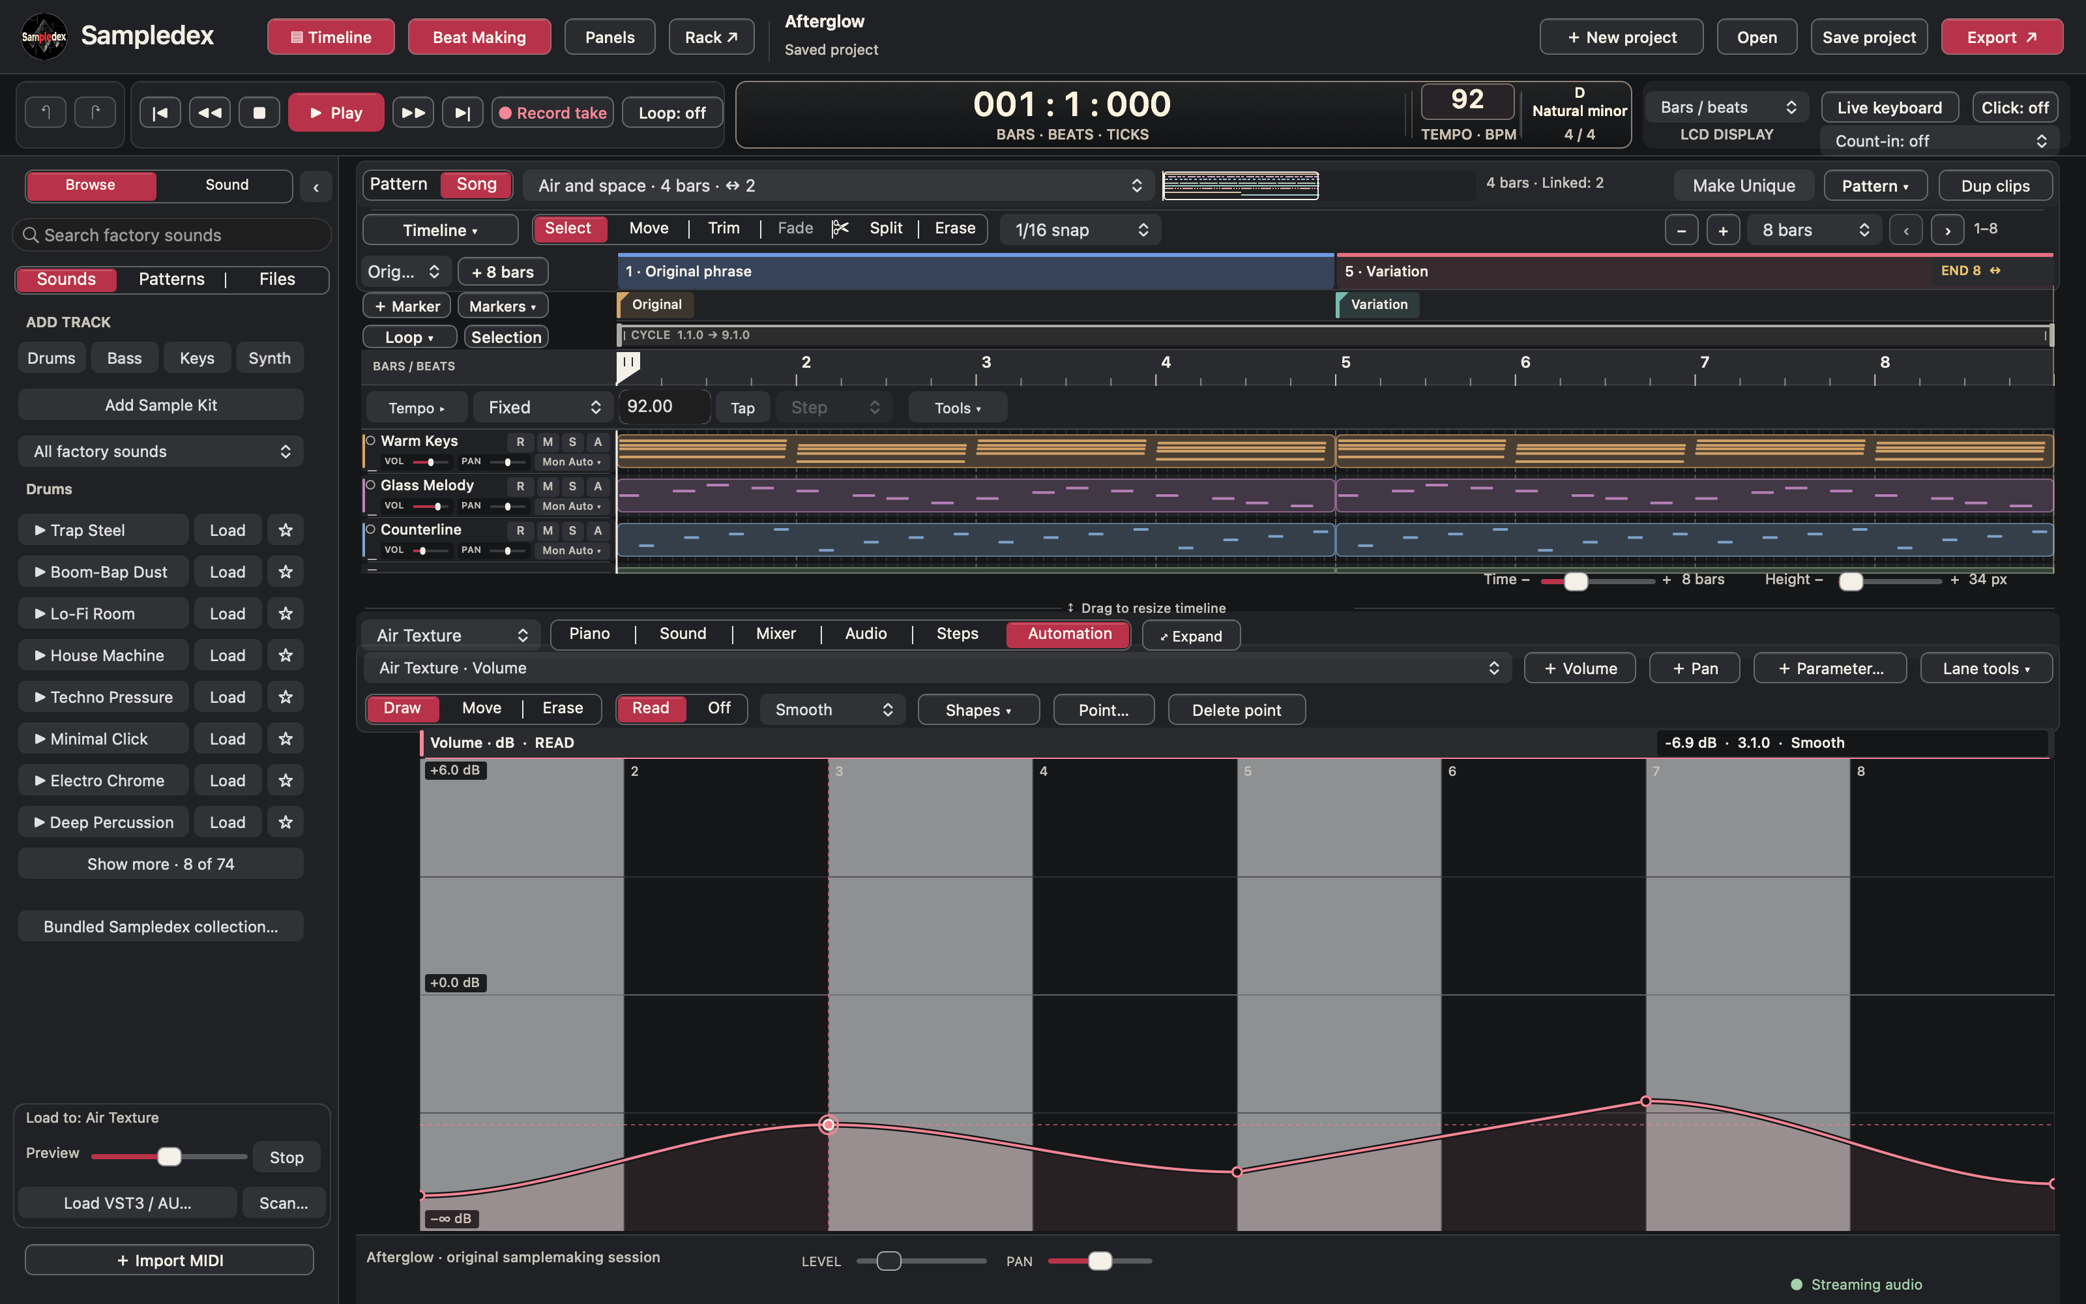The image size is (2086, 1304).
Task: Switch sidebar to Sound tab
Action: click(x=227, y=185)
